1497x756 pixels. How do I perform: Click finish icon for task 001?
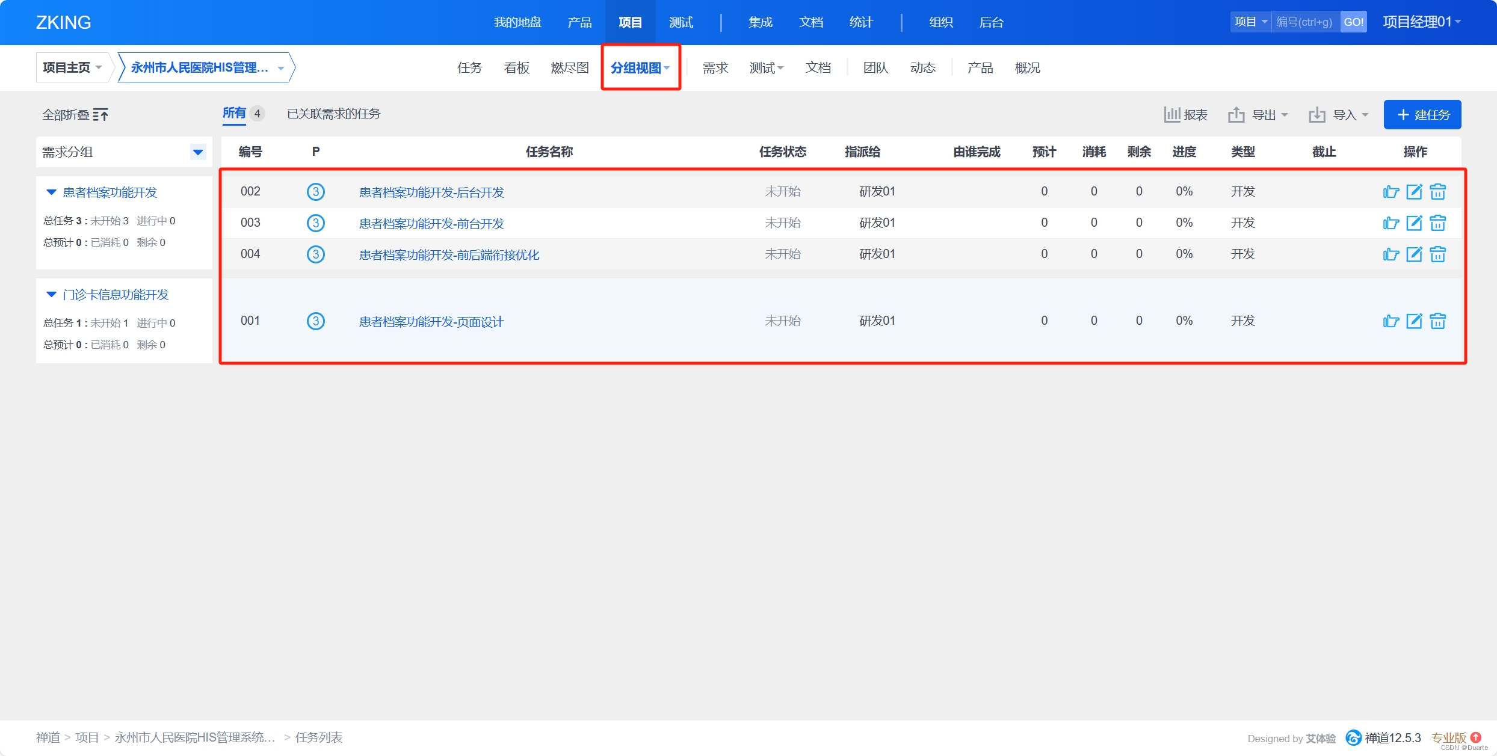click(1391, 321)
